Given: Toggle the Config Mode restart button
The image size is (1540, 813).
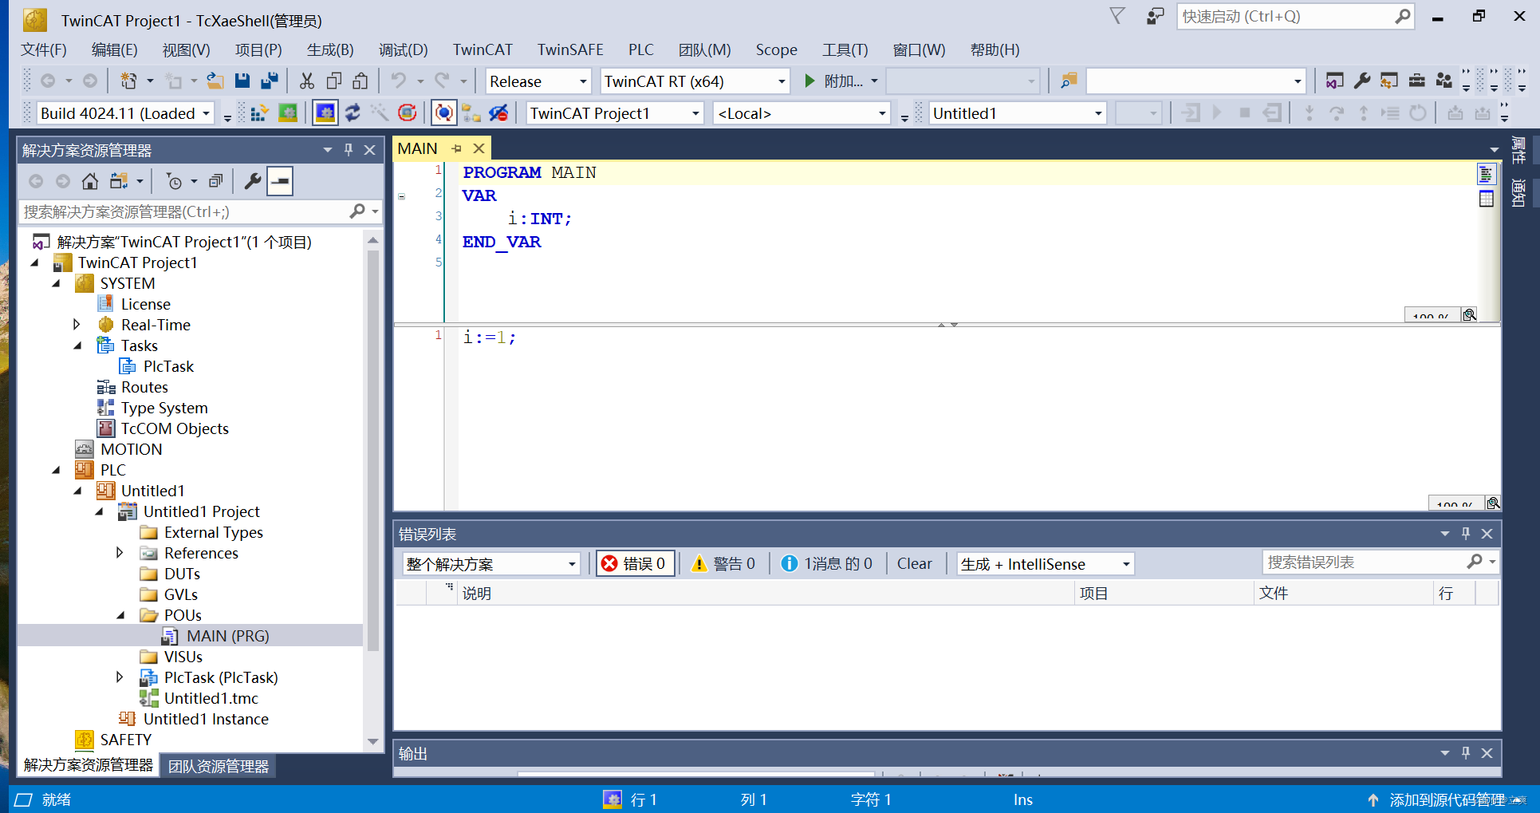Looking at the screenshot, I should coord(325,113).
